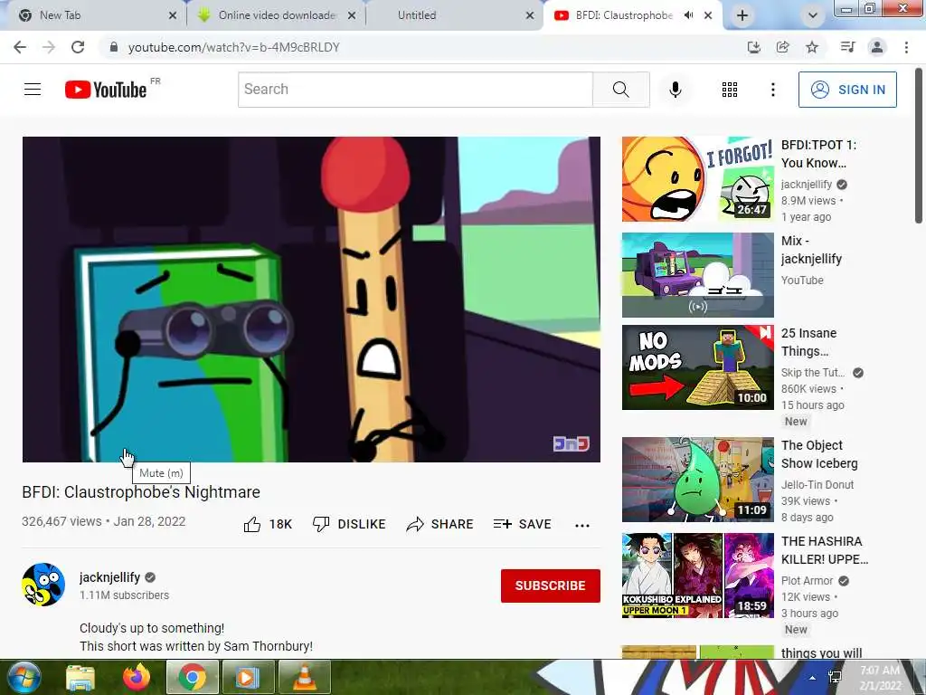Viewport: 926px width, 695px height.
Task: Click the search magnifier button
Action: 620,90
